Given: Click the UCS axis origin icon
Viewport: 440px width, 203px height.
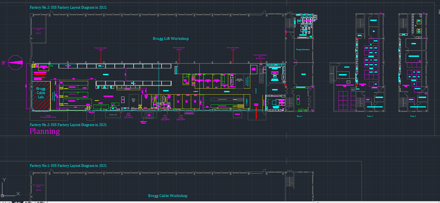Looking at the screenshot, I should (x=2, y=195).
